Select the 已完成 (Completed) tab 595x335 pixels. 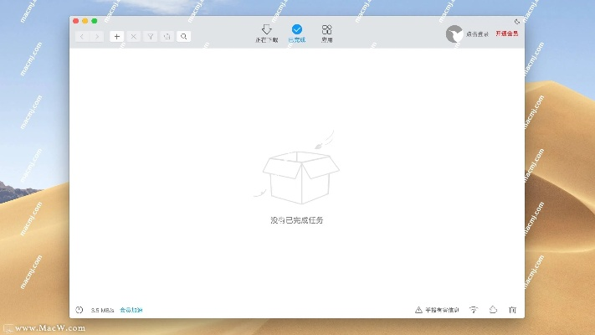[297, 33]
